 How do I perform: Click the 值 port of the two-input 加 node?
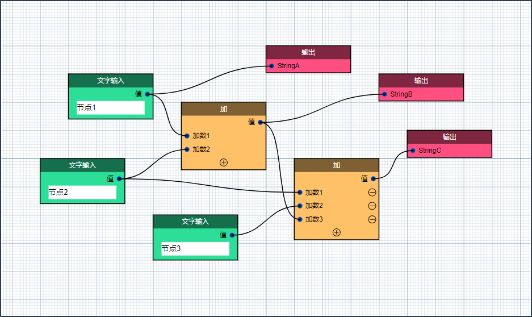(261, 122)
